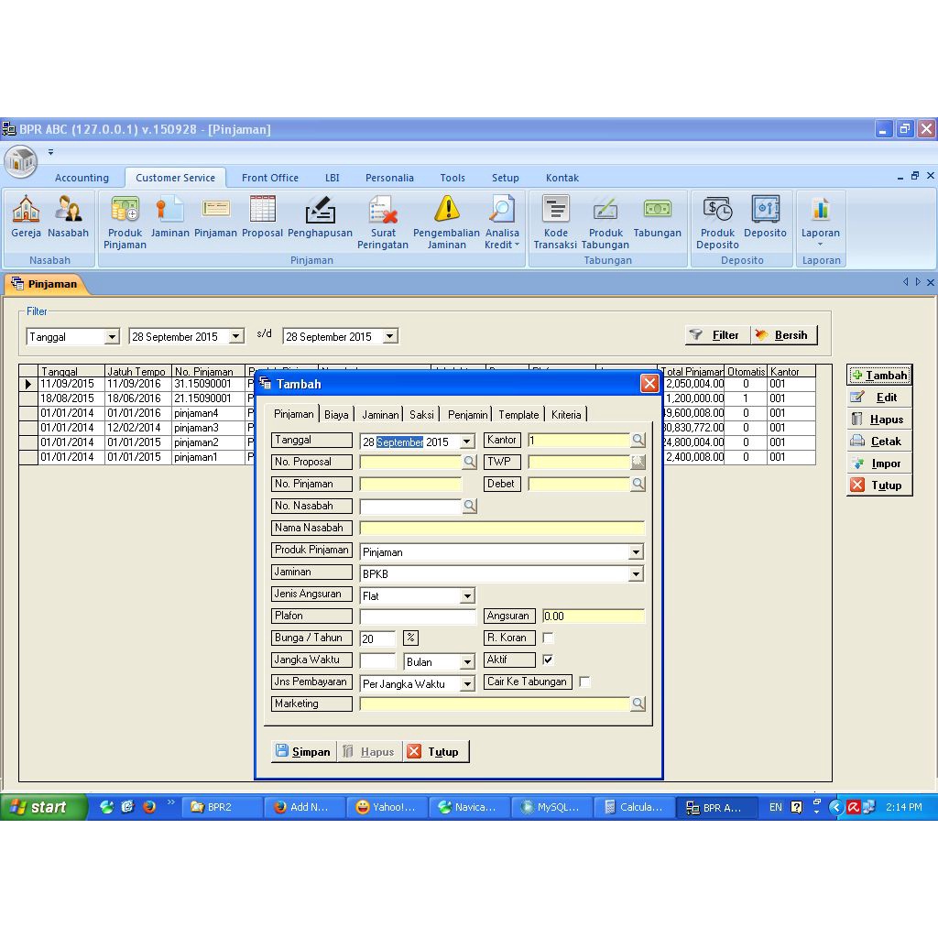Open the Nasabah ribbon icon
The width and height of the screenshot is (938, 938).
[x=68, y=216]
